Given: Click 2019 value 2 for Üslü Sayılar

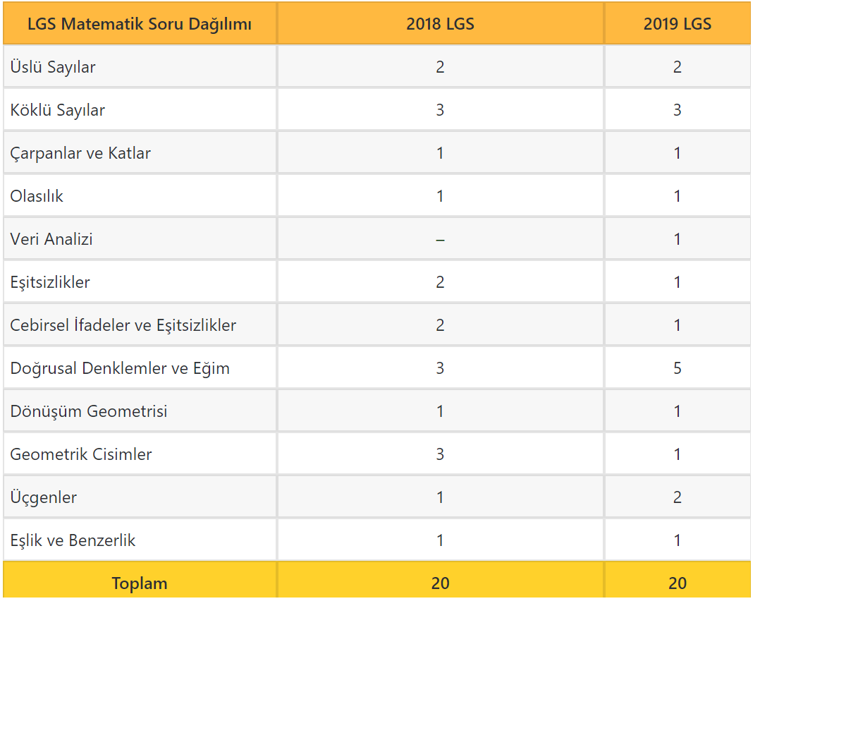Looking at the screenshot, I should [678, 67].
